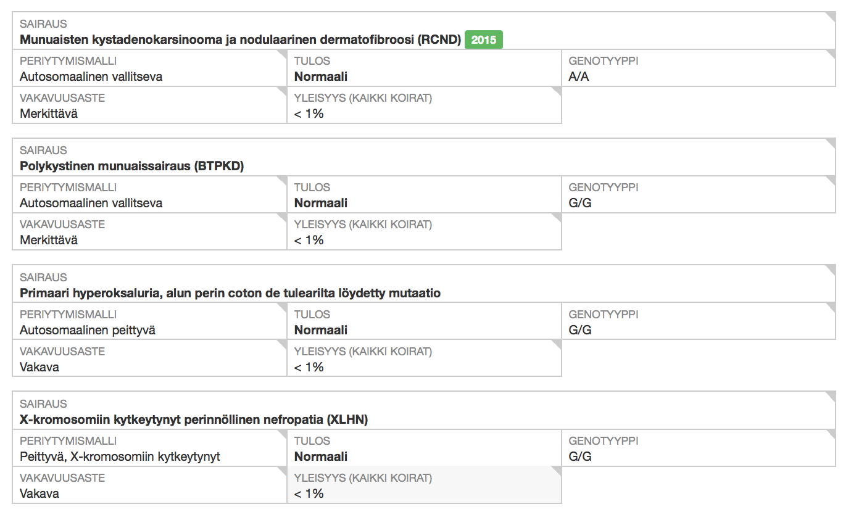Open Polykystinen munuaissairaus (BTPKD) title

[x=131, y=167]
